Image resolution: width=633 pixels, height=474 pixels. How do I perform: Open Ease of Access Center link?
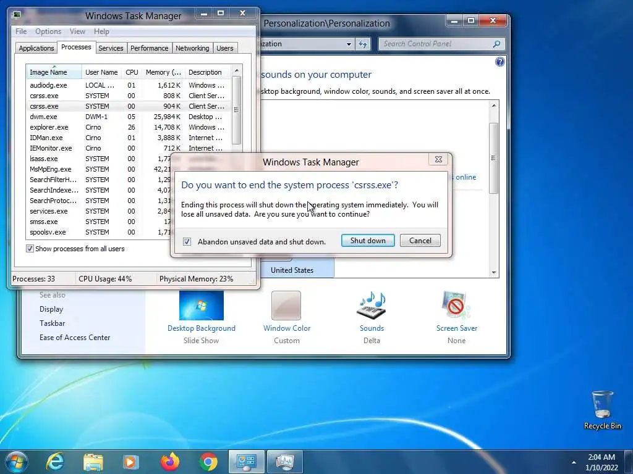pyautogui.click(x=75, y=338)
